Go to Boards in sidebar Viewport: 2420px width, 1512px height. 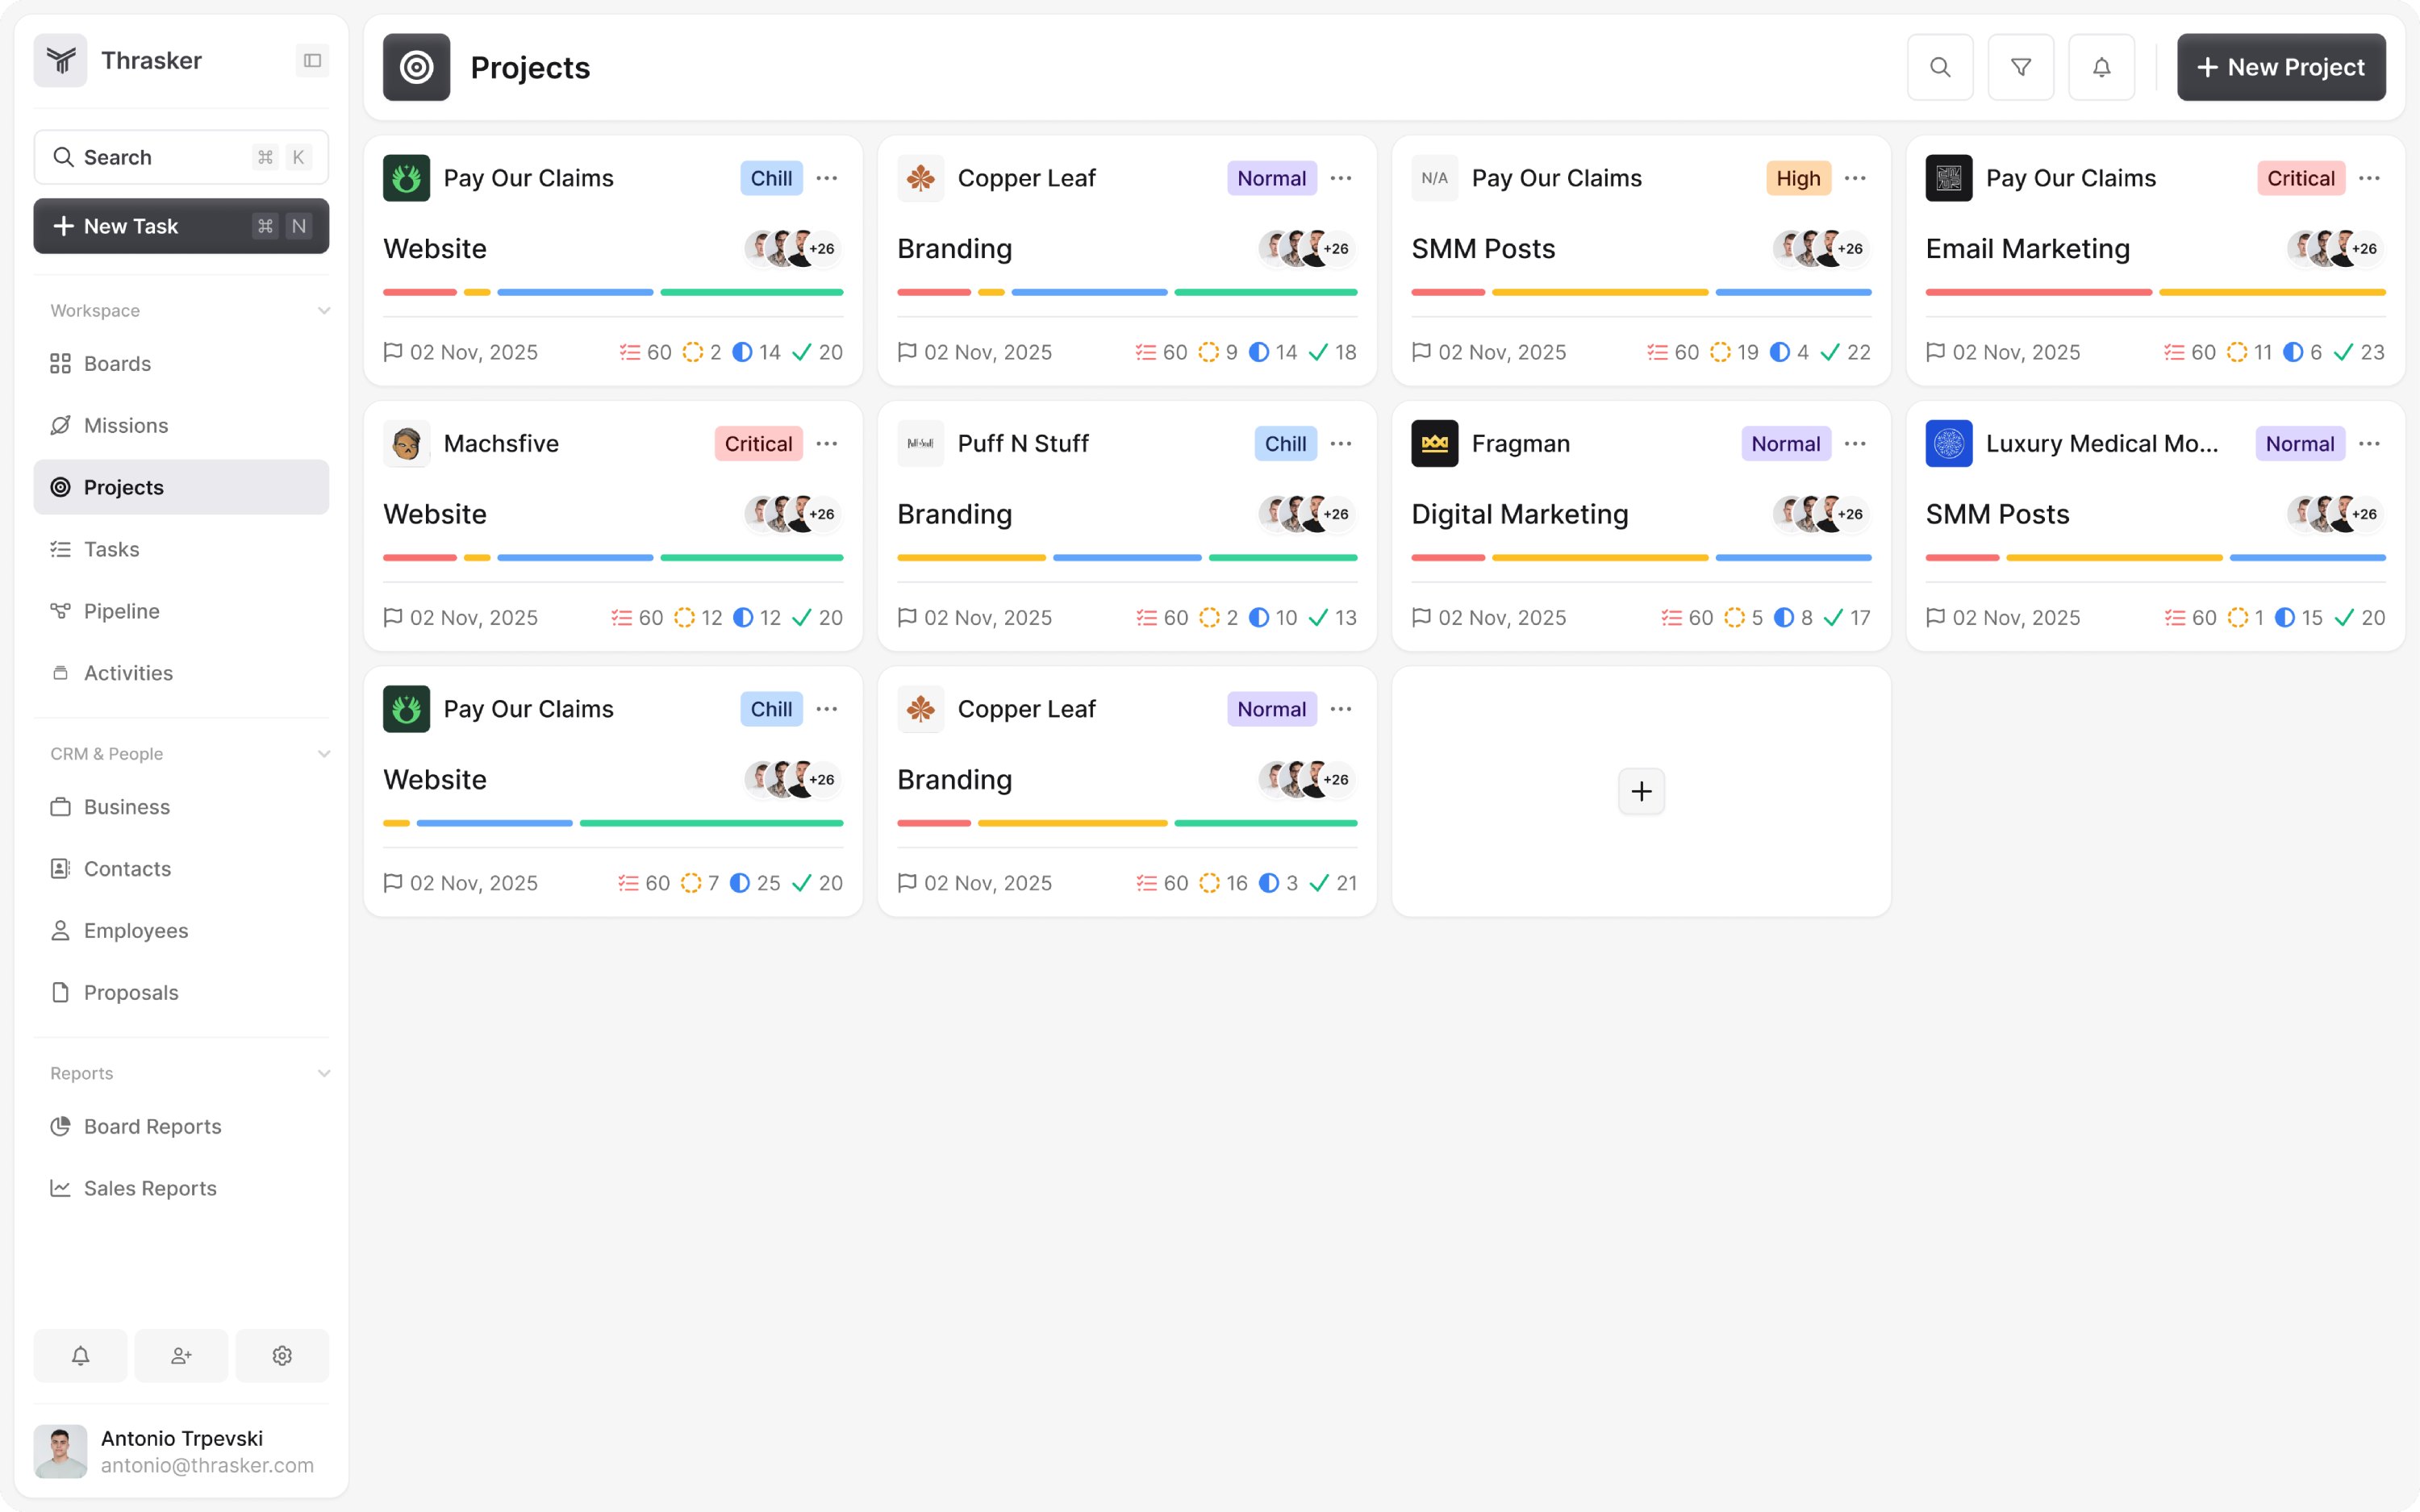point(117,363)
